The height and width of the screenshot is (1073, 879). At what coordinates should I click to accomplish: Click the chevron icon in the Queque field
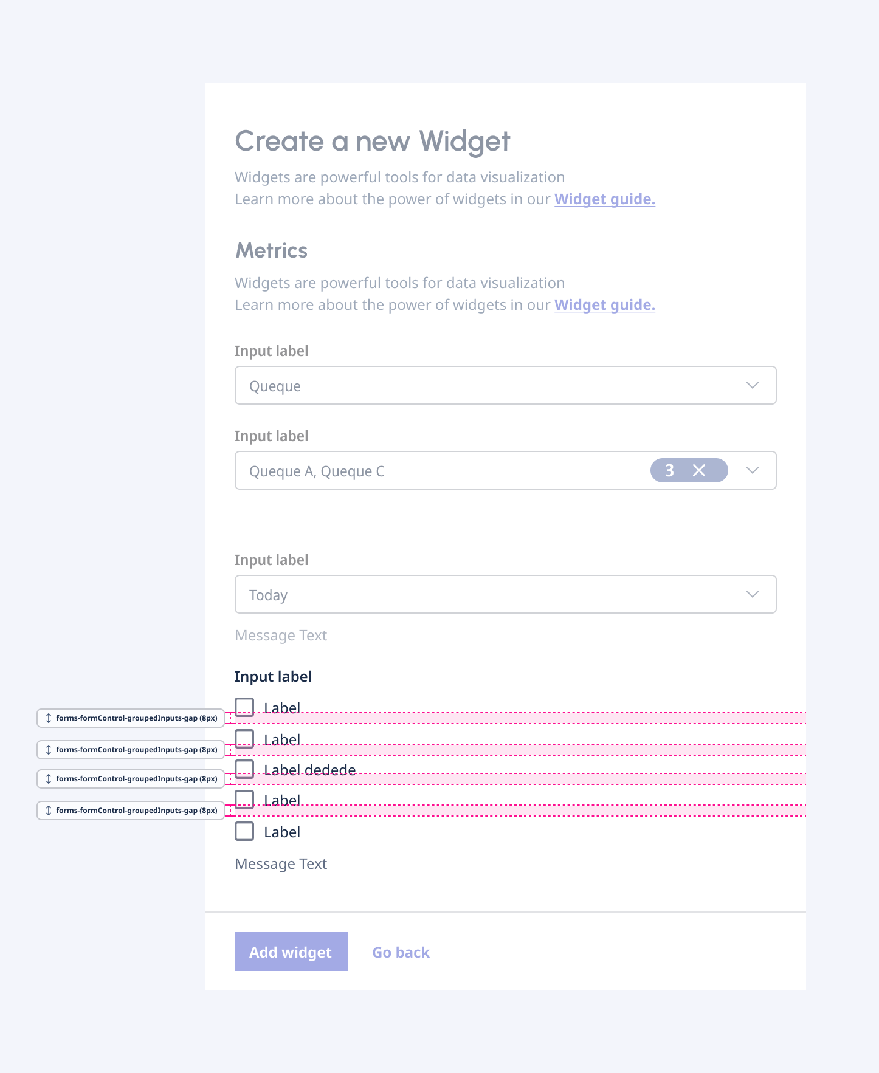753,385
